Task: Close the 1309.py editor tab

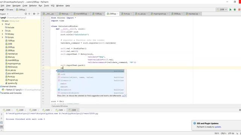Action: (103, 14)
